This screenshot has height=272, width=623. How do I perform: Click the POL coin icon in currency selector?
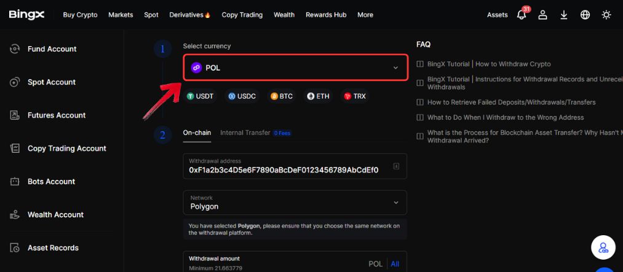coord(196,68)
